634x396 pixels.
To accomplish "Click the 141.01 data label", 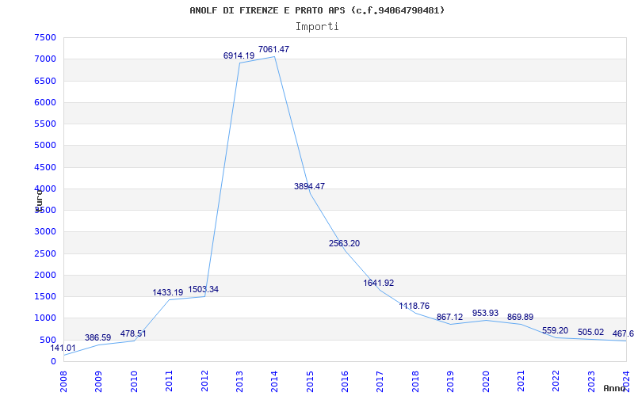I will click(x=63, y=348).
